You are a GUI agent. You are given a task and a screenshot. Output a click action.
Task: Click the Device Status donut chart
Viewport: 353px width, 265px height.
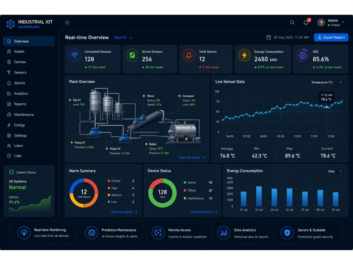[x=162, y=193]
